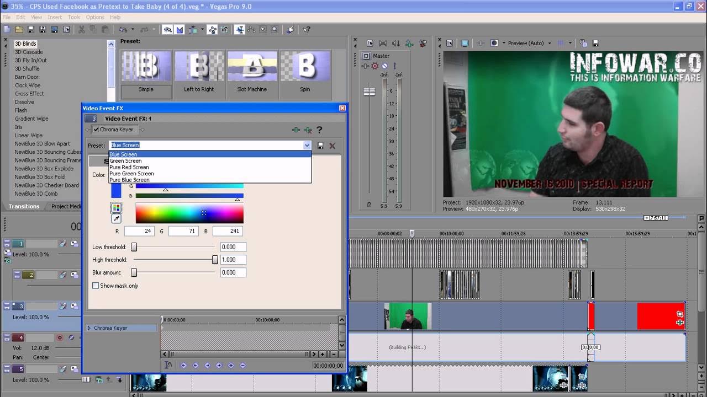707x397 pixels.
Task: Click the blue color swatch
Action: (x=116, y=190)
